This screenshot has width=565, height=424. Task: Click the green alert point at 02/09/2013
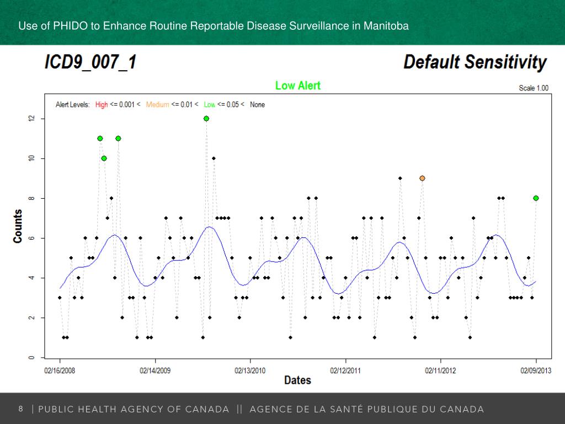pos(536,198)
